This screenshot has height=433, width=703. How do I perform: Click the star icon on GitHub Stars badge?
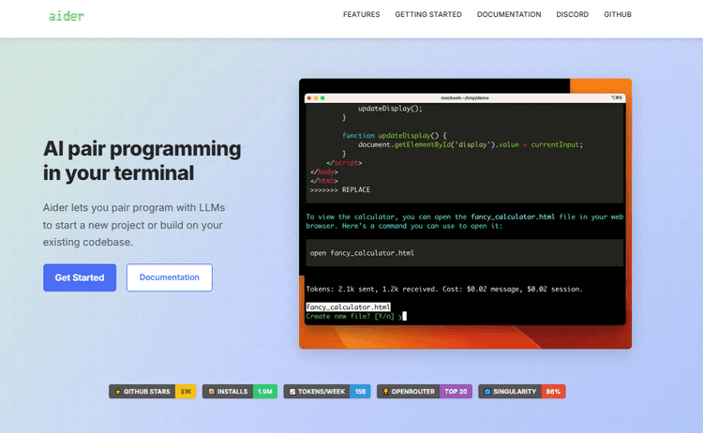pyautogui.click(x=117, y=392)
